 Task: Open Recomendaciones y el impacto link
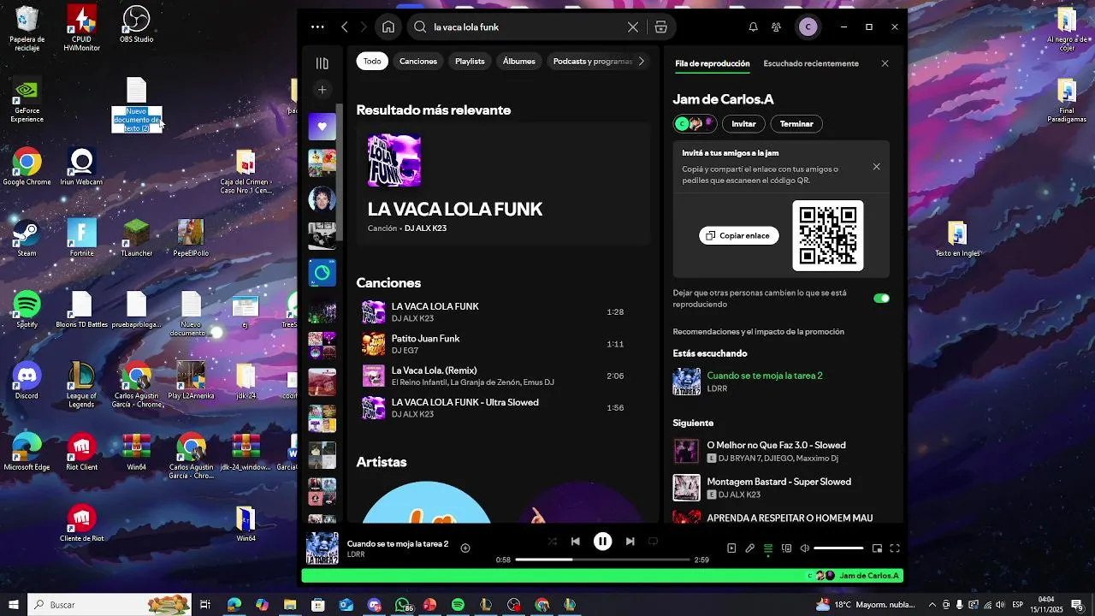pyautogui.click(x=758, y=332)
